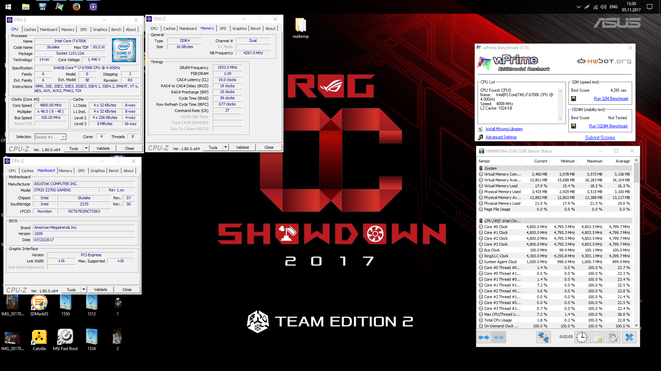Screen dimensions: 661x371
Task: Click Run 32M Benchmark link
Action: [611, 99]
